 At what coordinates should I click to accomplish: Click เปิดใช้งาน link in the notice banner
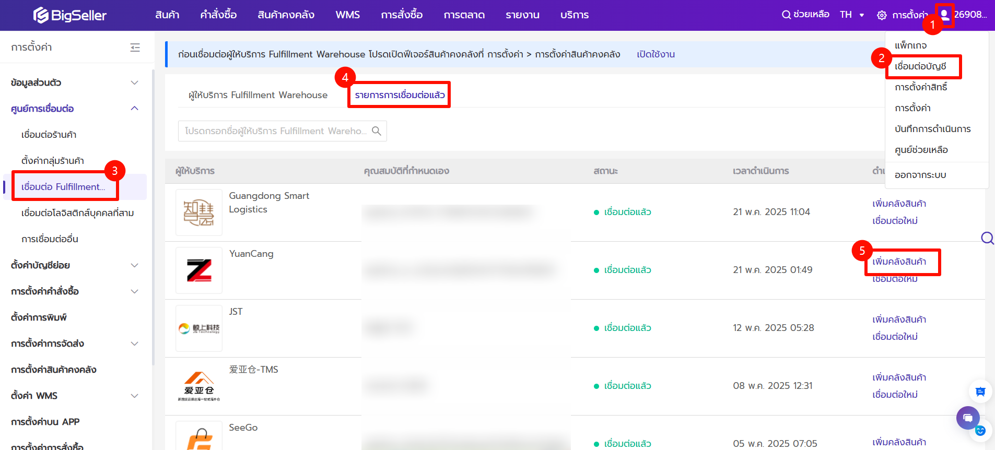[x=655, y=54]
